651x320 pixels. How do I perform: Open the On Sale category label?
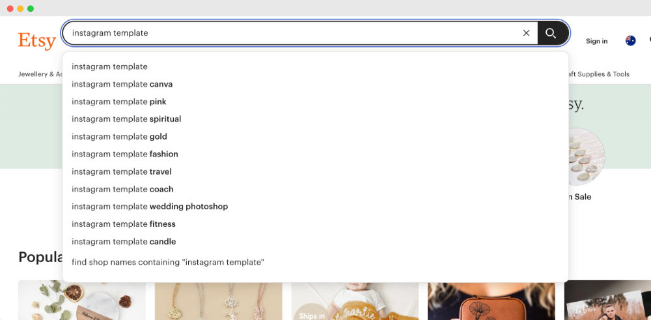[579, 197]
